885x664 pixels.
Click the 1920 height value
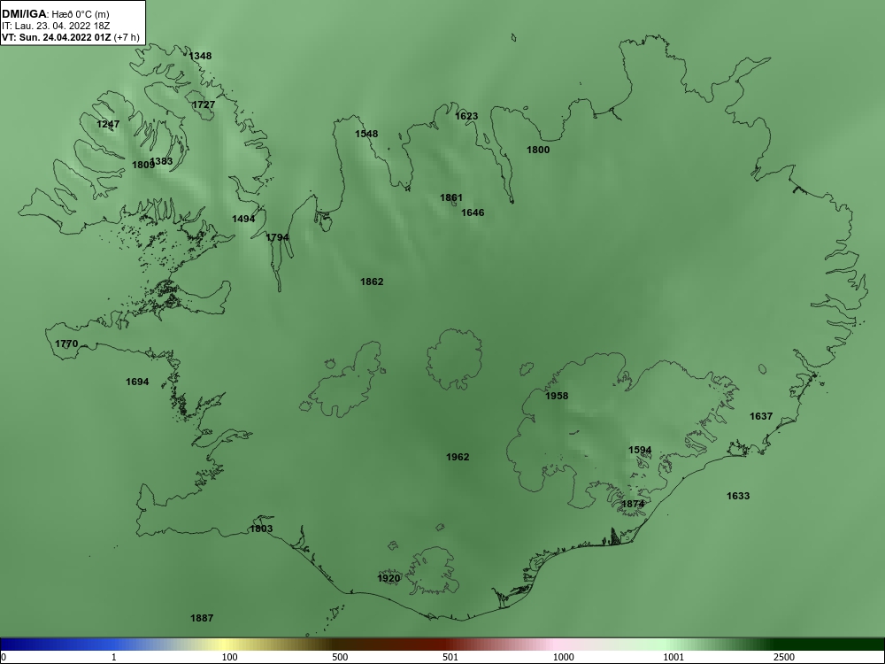pos(389,578)
